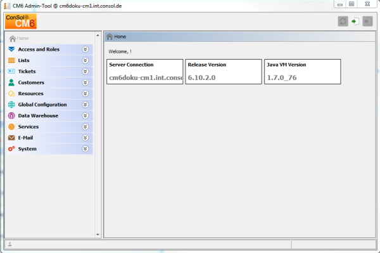Click the greyed logout icon at top right

coord(367,22)
